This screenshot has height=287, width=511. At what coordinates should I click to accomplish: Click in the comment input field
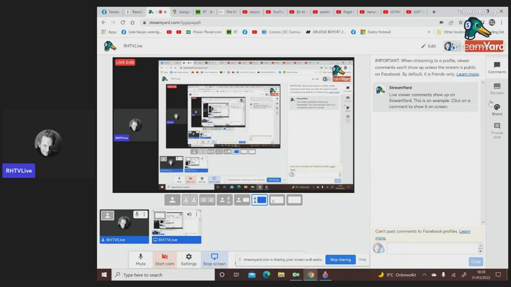(431, 248)
